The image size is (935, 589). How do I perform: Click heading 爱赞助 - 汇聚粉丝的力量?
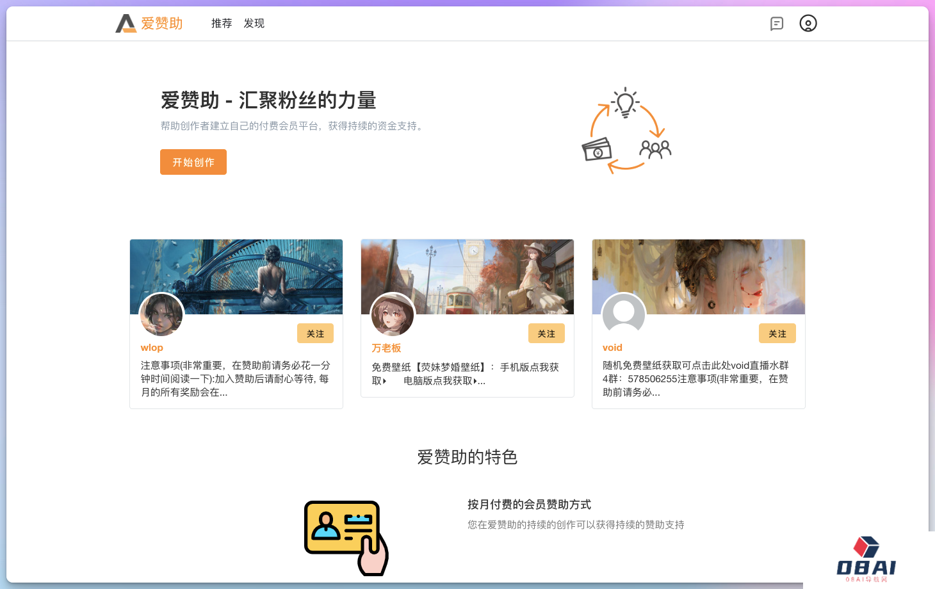point(268,101)
